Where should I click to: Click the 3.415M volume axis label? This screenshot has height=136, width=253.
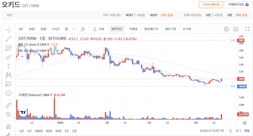[243, 114]
